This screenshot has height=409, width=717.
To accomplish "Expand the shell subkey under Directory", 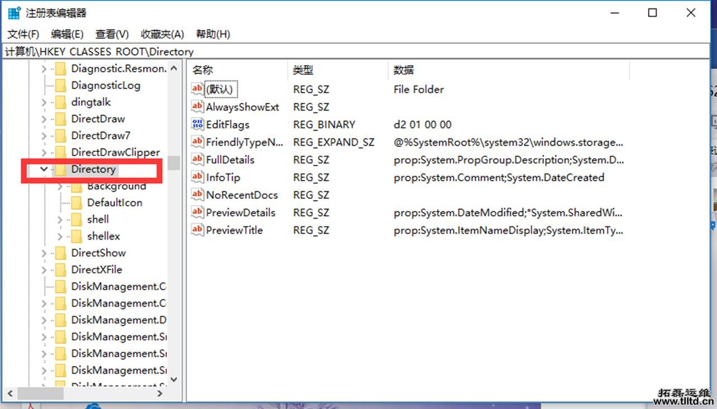I will coord(60,220).
